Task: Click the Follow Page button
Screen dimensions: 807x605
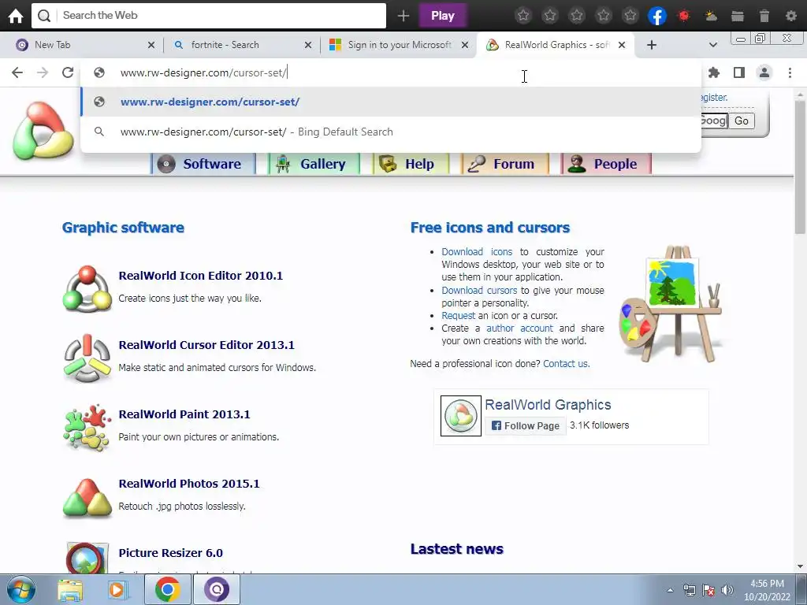Action: pyautogui.click(x=526, y=425)
